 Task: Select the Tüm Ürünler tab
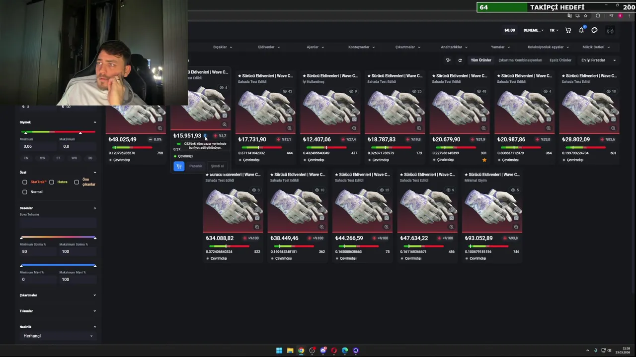point(481,60)
